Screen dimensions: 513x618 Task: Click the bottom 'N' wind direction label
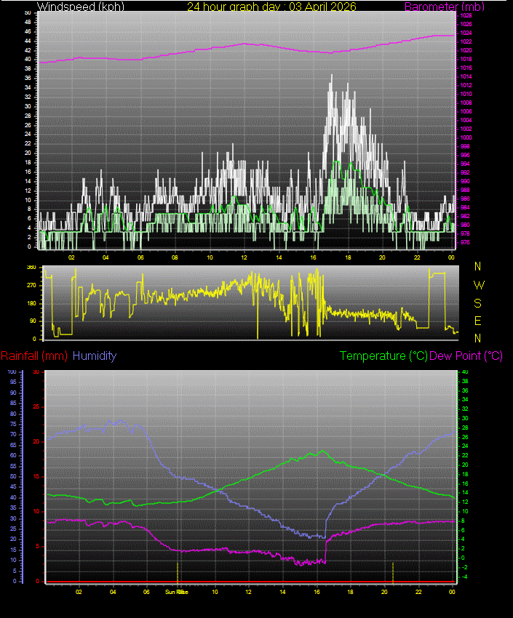click(x=477, y=338)
